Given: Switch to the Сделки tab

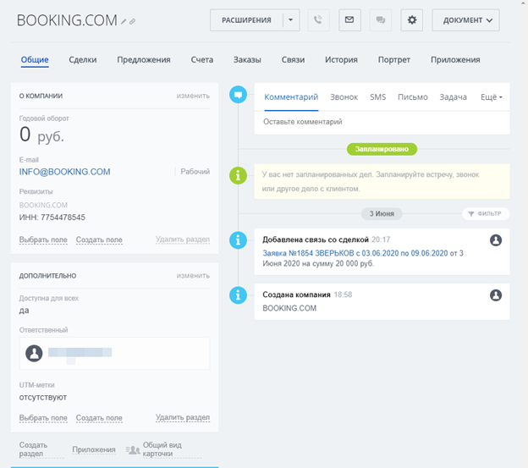Looking at the screenshot, I should point(83,60).
